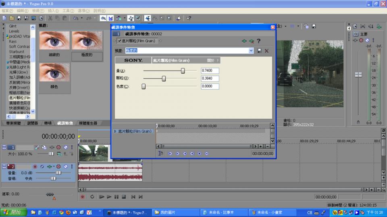Screen dimensions: 387x217
Task: Click the Open folder icon in toolbar
Action: [12, 18]
